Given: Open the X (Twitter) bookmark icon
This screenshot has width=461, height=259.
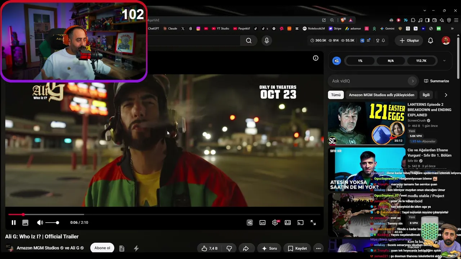Looking at the screenshot, I should pos(183,28).
